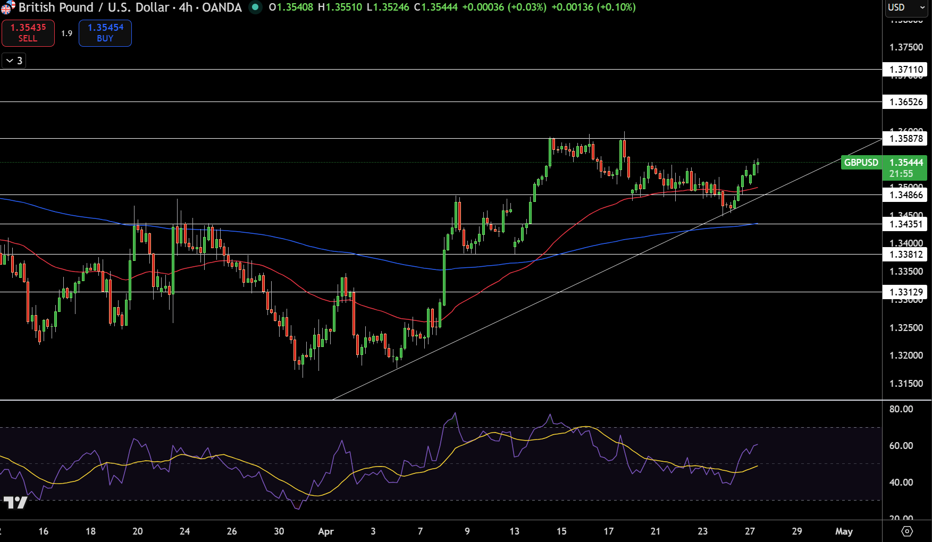
Task: Select the 1.34351 price level label
Action: point(906,224)
